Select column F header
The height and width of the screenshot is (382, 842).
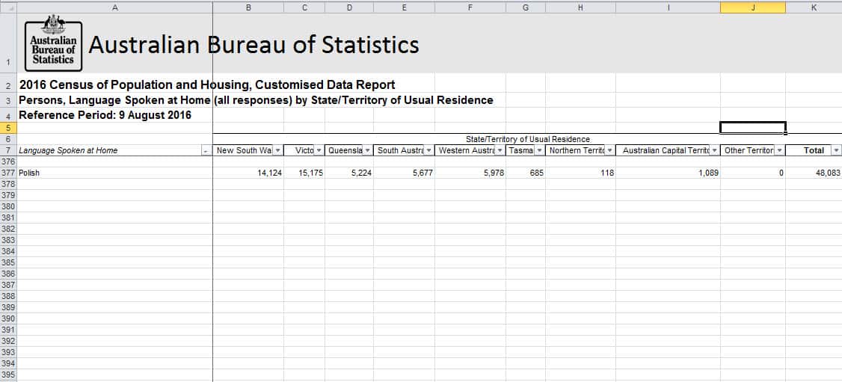[470, 8]
